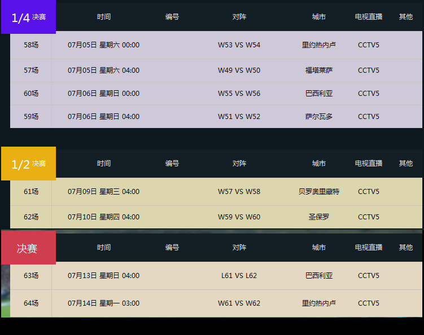Click 编号 header in quarter-final table
Screen dimensions: 424x335
tap(172, 17)
